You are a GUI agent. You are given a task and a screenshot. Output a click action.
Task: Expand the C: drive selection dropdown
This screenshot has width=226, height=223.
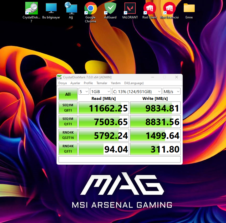click(137, 92)
